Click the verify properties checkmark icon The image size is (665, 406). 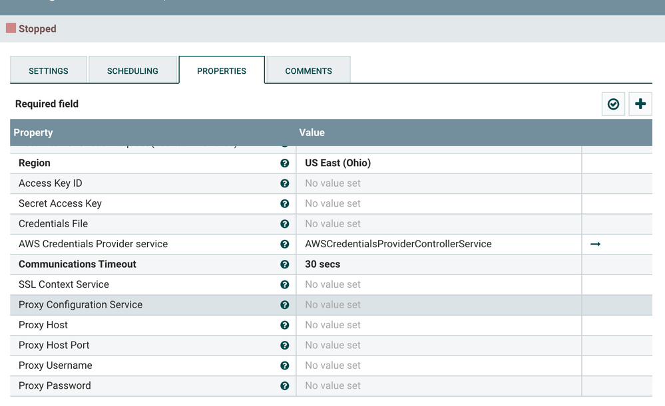click(x=613, y=104)
